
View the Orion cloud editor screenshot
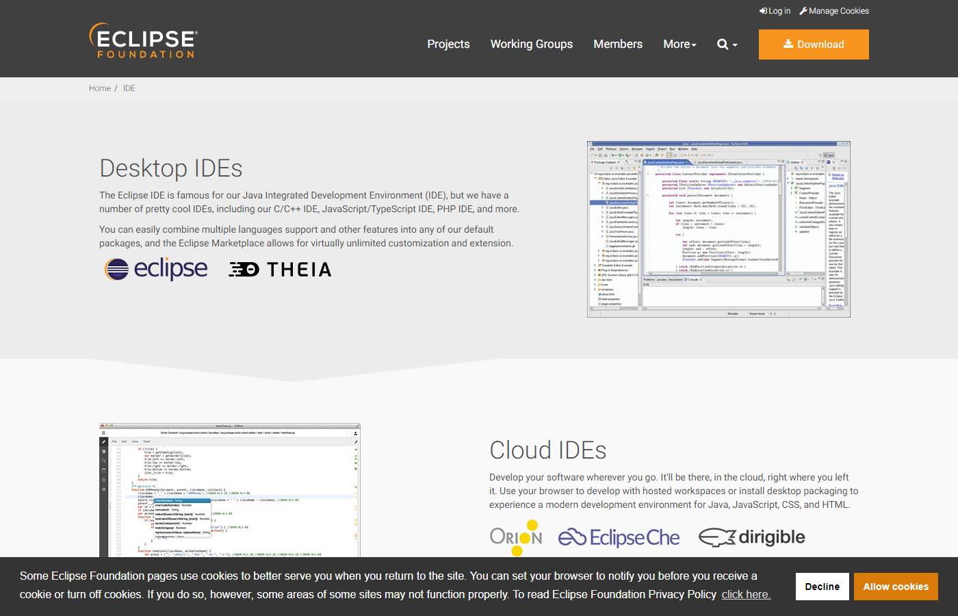[229, 490]
